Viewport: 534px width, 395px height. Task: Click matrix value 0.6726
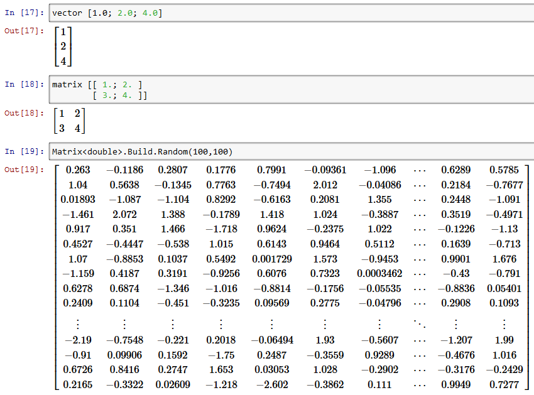[x=78, y=370]
